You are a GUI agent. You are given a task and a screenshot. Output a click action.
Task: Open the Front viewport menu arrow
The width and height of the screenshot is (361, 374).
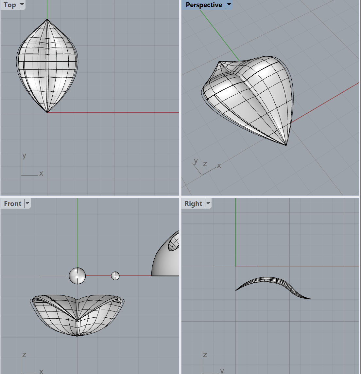coord(27,203)
